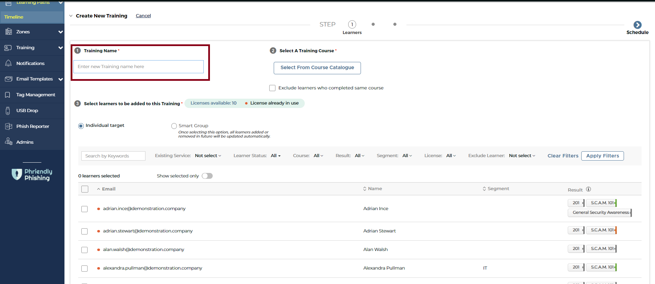Click the Zones building icon

(x=9, y=32)
